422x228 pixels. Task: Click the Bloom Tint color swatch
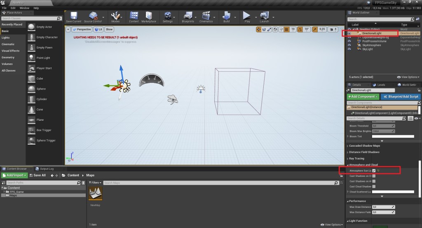[x=393, y=136]
